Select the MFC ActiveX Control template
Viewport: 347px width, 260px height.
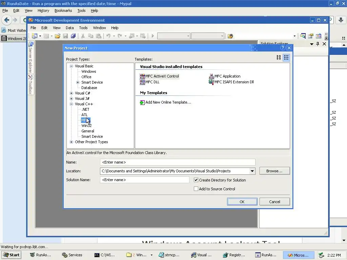[x=159, y=76]
